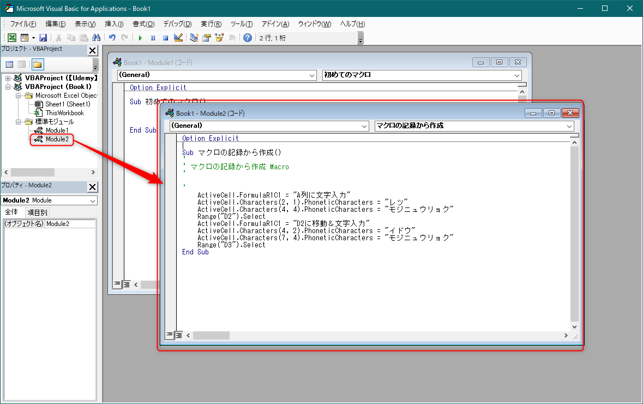Open the procedure dropdown showing マクロの記録から作成
This screenshot has height=404, width=643.
(x=569, y=126)
